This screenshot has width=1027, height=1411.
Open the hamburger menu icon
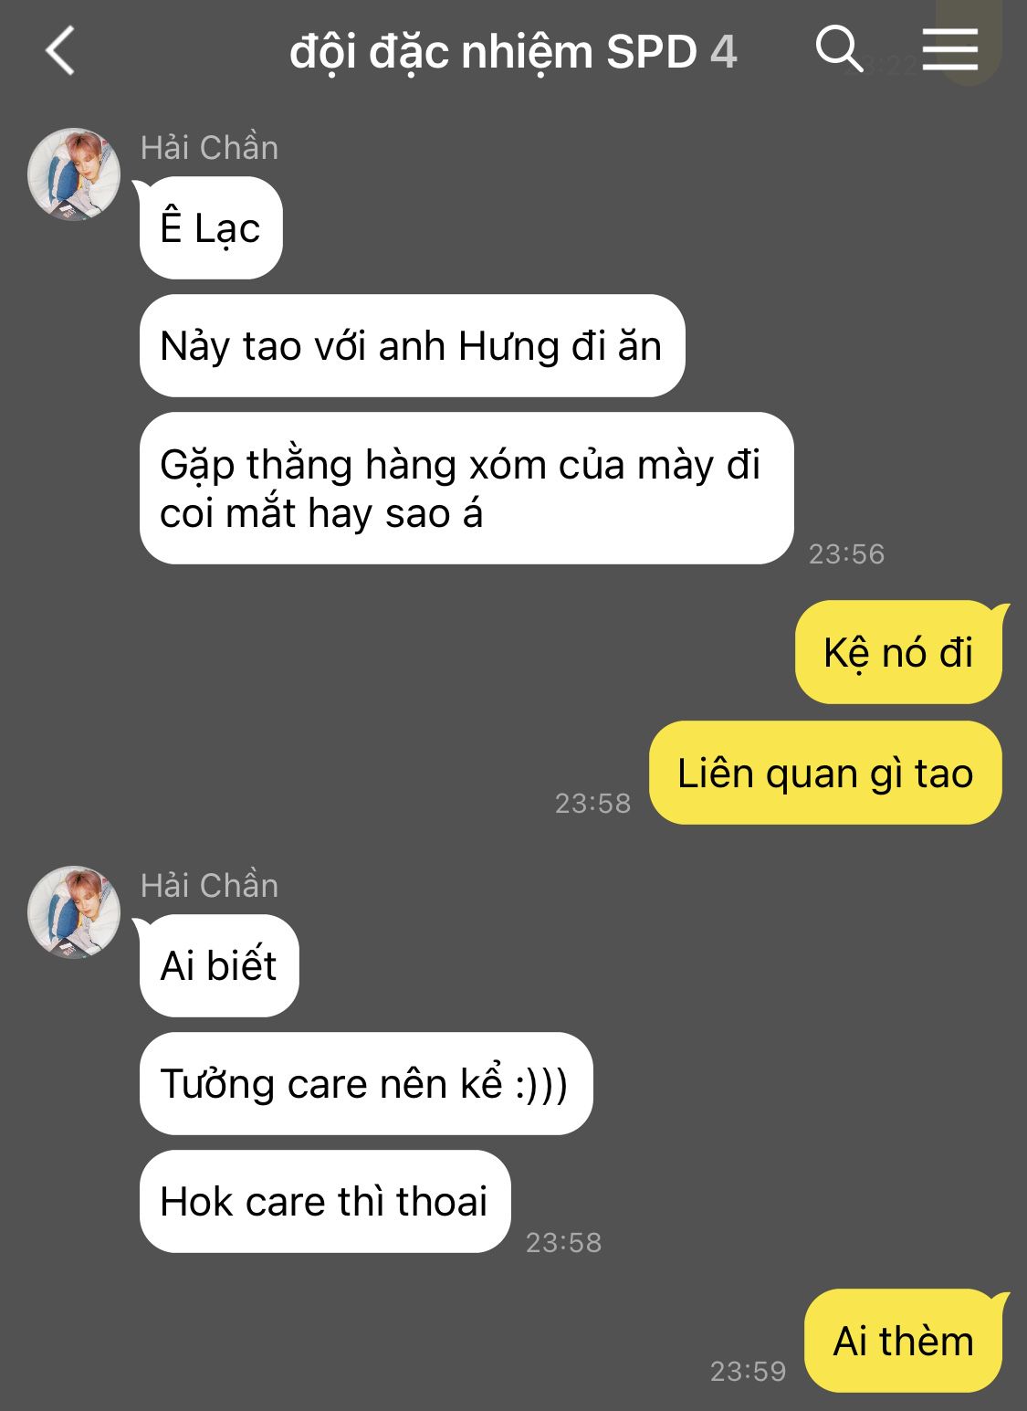coord(949,48)
